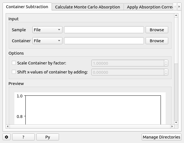
Task: Toggle Shift x-values of container checkbox
Action: (14, 72)
